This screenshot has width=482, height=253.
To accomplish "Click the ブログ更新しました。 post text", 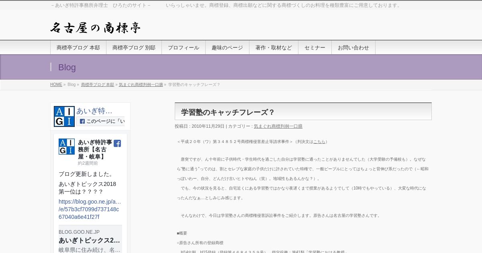I will pyautogui.click(x=86, y=174).
